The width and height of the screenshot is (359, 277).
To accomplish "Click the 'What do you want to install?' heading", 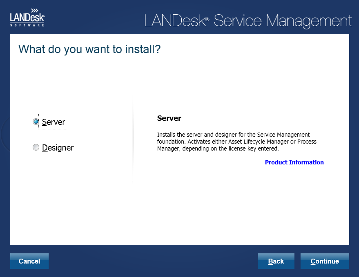I will coord(89,49).
